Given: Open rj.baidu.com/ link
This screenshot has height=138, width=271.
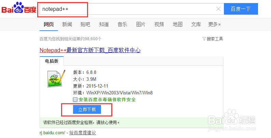Looking at the screenshot, I should pyautogui.click(x=52, y=133).
